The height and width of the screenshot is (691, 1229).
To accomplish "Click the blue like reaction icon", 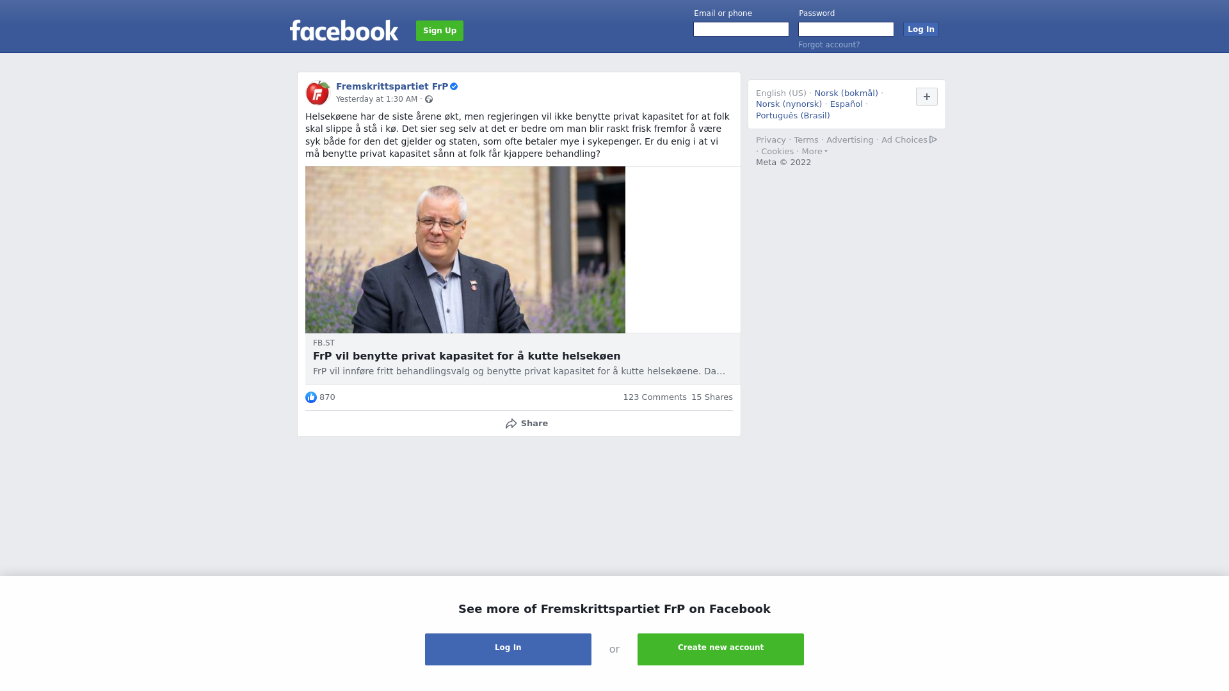I will click(x=311, y=397).
